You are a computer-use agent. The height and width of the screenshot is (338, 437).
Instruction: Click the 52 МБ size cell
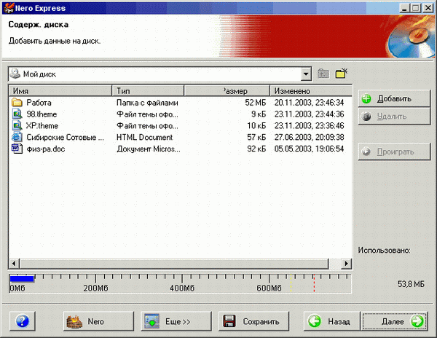[x=256, y=103]
